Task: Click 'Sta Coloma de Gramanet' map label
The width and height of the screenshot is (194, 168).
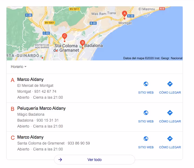Action: (x=66, y=48)
